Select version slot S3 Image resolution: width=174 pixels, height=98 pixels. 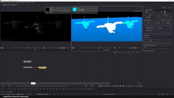pyautogui.click(x=150, y=12)
